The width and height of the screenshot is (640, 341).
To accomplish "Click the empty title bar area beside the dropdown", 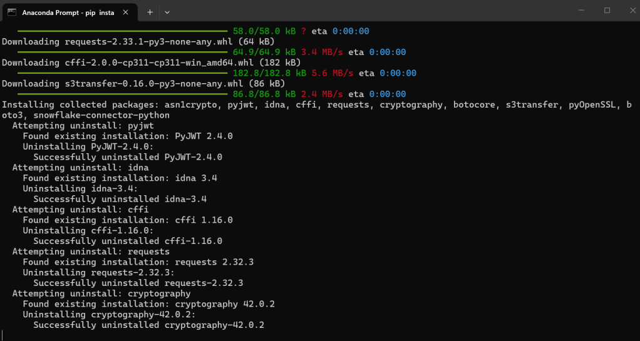I will pyautogui.click(x=376, y=11).
